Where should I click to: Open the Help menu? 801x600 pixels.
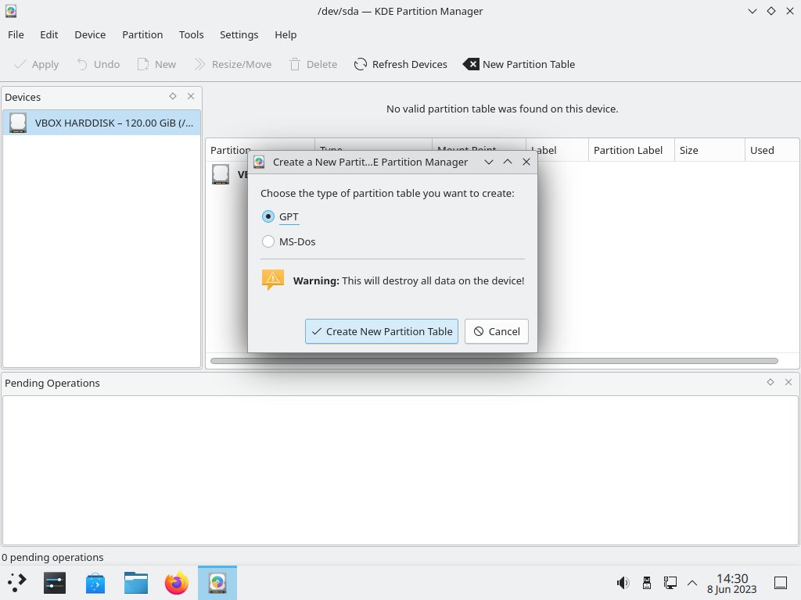[286, 34]
